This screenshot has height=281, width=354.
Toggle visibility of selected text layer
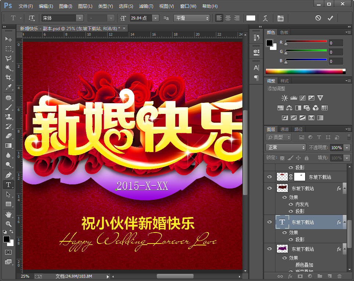[x=270, y=222]
